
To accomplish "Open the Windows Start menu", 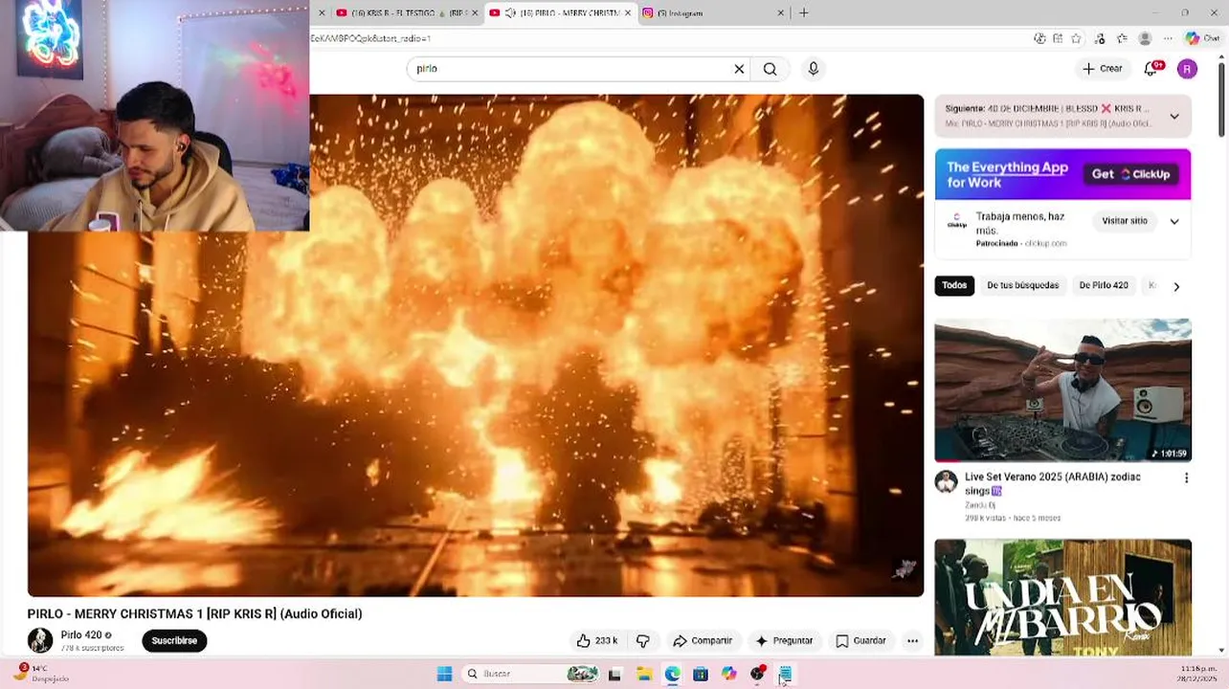I will [x=444, y=674].
